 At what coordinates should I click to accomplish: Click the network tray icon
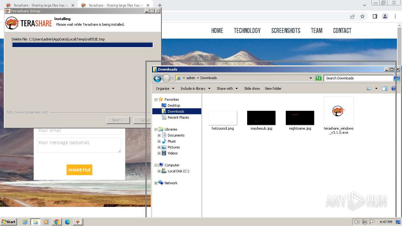coord(365,222)
